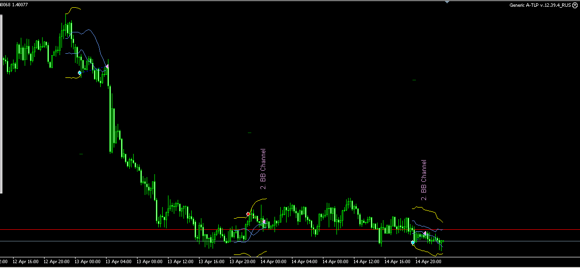This screenshot has height=268, width=580.
Task: Click the 13 Apr 12:00 time axis label
Action: click(x=181, y=262)
